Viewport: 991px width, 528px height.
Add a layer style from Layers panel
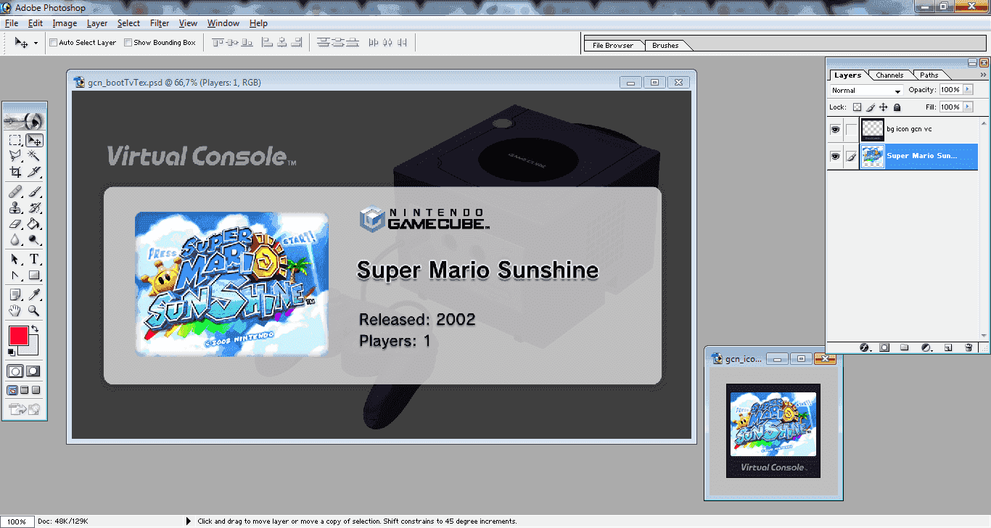[x=864, y=348]
